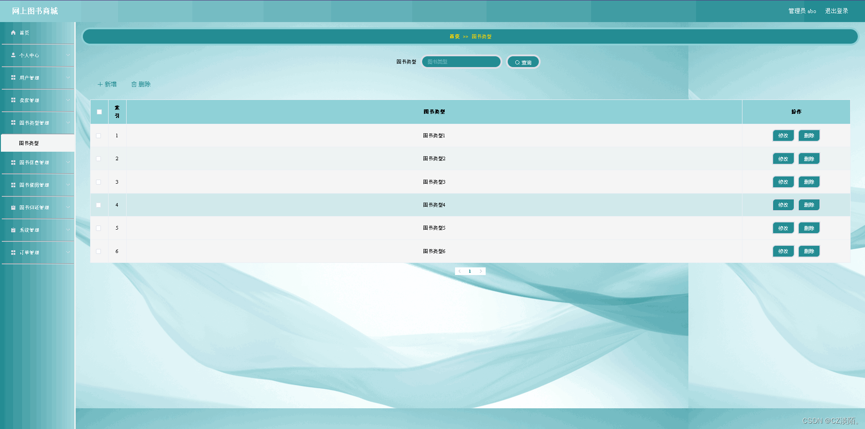Screen dimensions: 865x429
Task: Expand the 用户管理 menu chevron
Action: coord(68,77)
